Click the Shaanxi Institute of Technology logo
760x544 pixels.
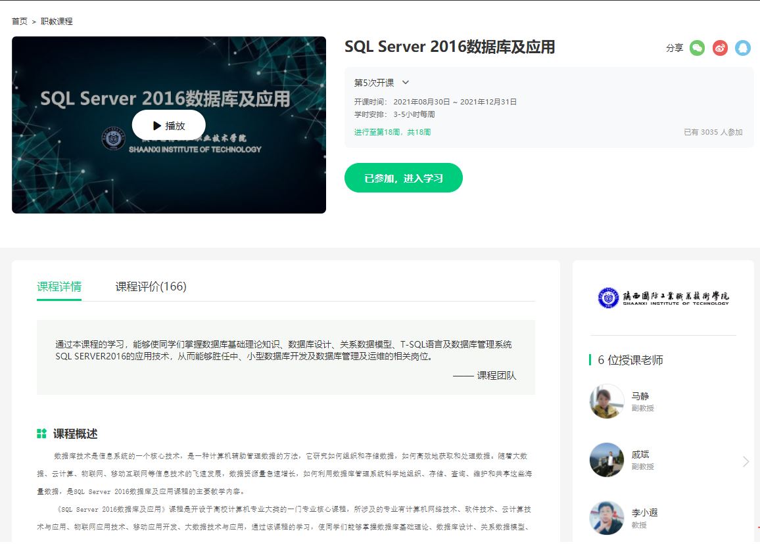(x=663, y=298)
